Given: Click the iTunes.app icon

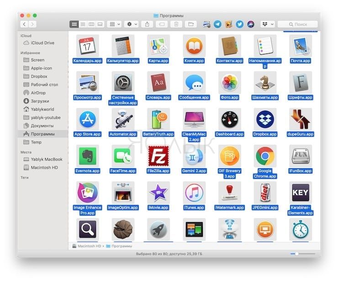Looking at the screenshot, I should [x=194, y=192].
